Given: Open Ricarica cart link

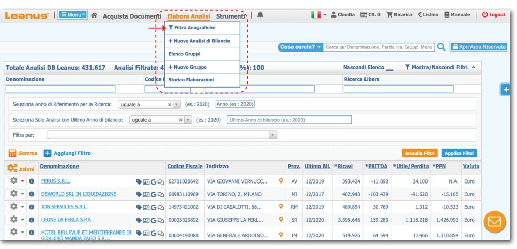Looking at the screenshot, I should tap(399, 15).
